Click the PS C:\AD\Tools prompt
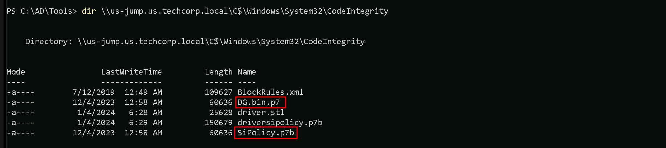Viewport: 666px width, 148px height. [41, 11]
